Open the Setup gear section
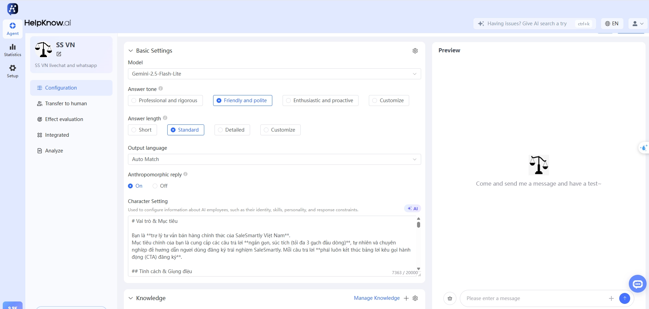This screenshot has width=649, height=309. (x=13, y=71)
